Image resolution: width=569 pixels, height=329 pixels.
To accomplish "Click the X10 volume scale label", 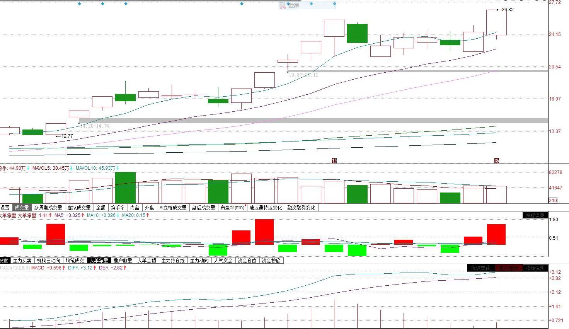I will 553,200.
